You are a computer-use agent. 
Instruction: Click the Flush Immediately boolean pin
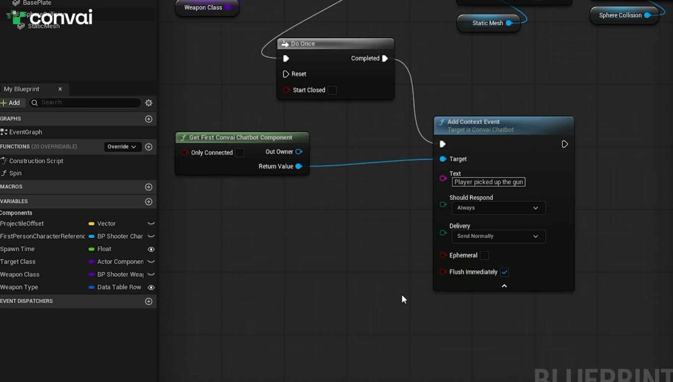coord(443,272)
